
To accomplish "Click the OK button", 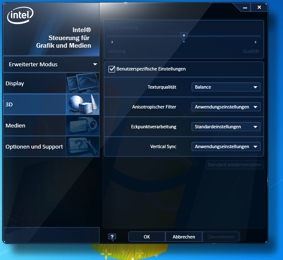I will (x=147, y=237).
